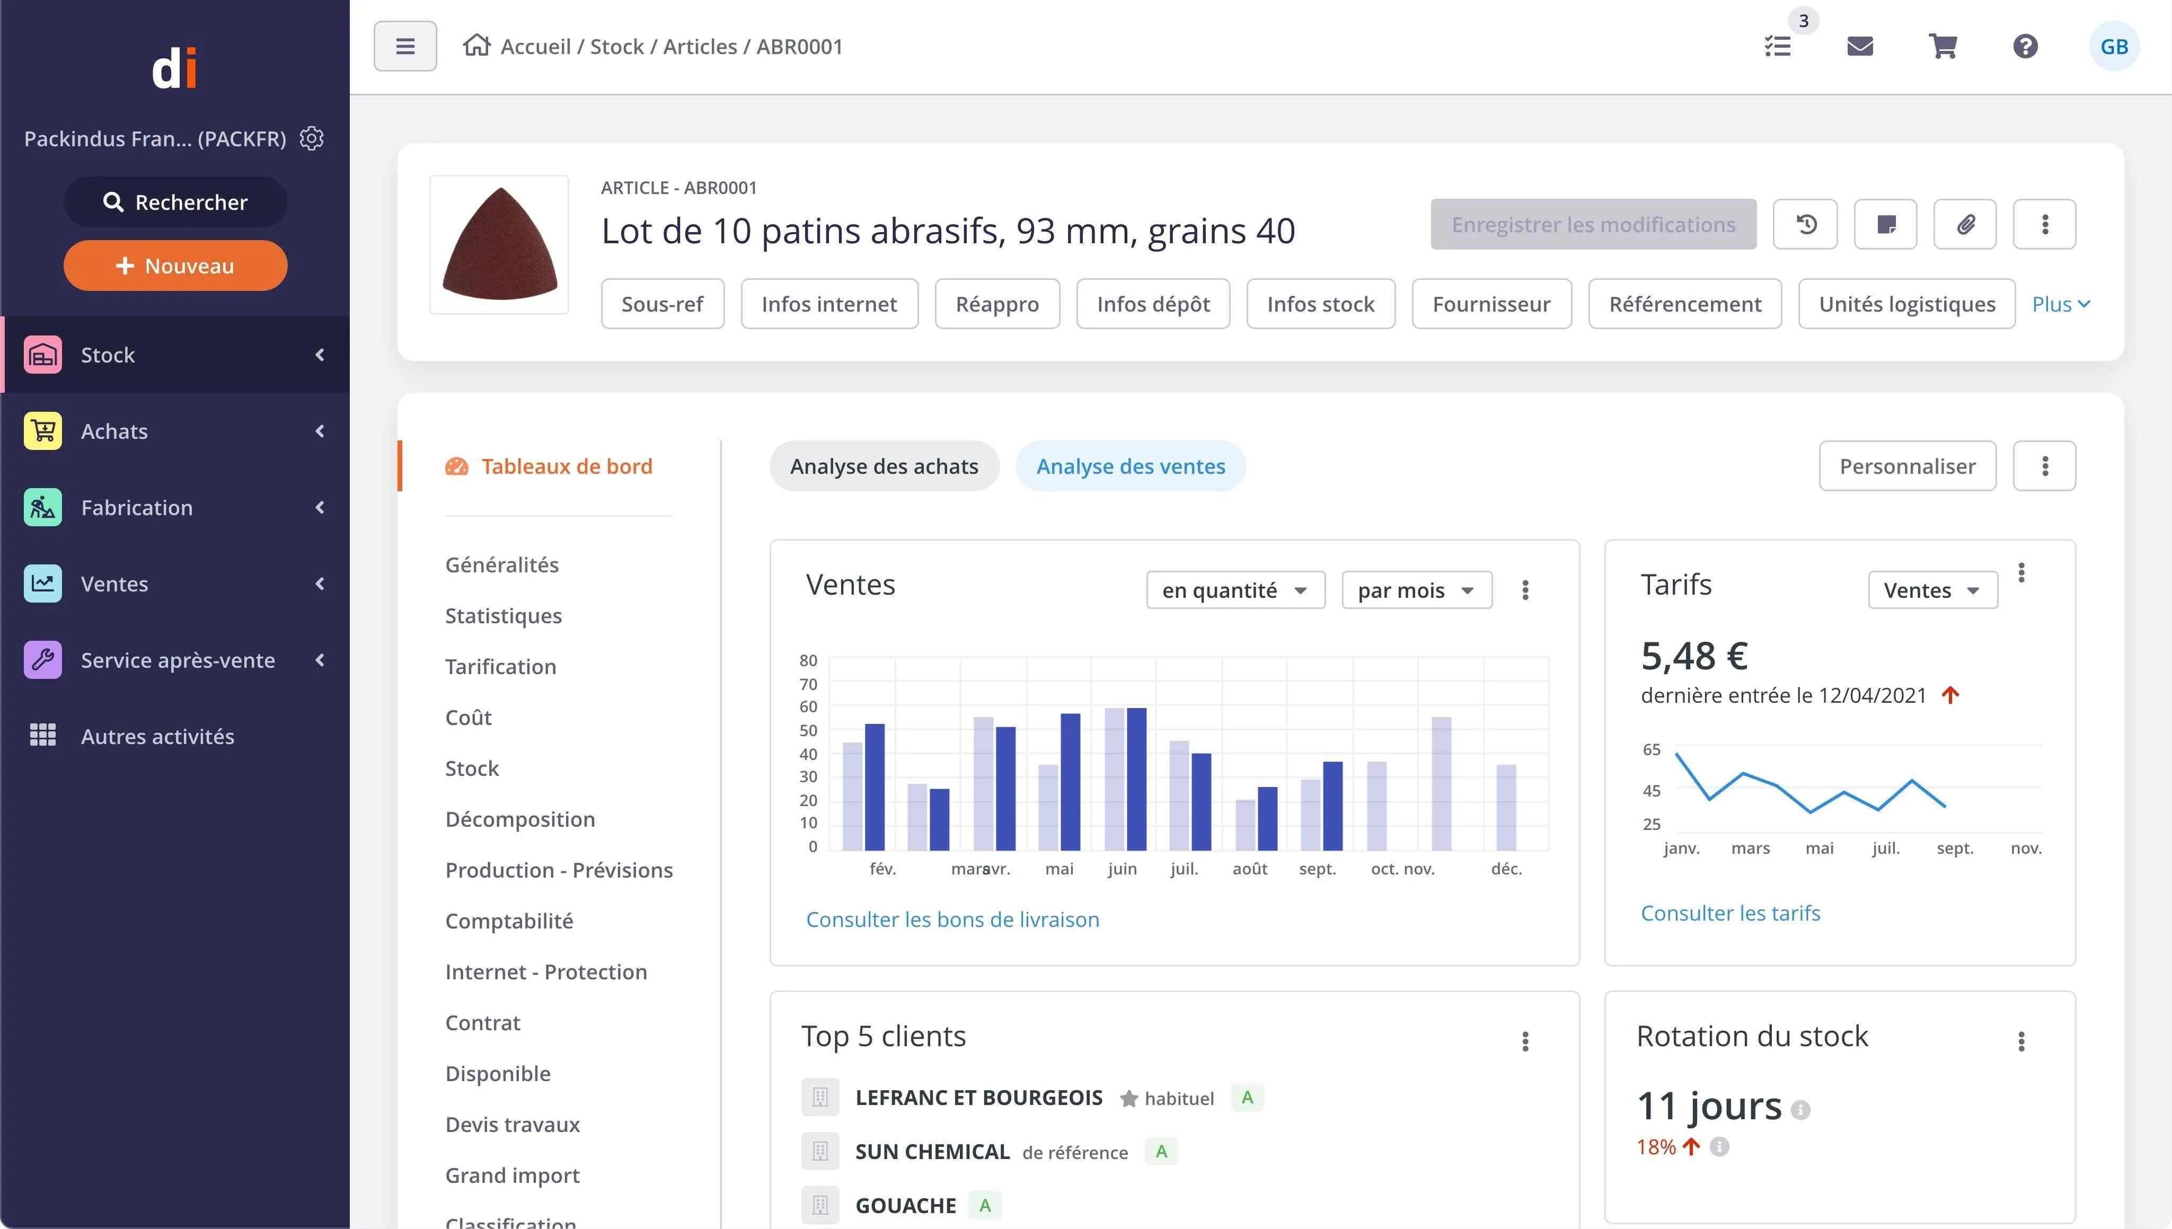The image size is (2172, 1229).
Task: Switch to Analyse des ventes tab
Action: pos(1131,466)
